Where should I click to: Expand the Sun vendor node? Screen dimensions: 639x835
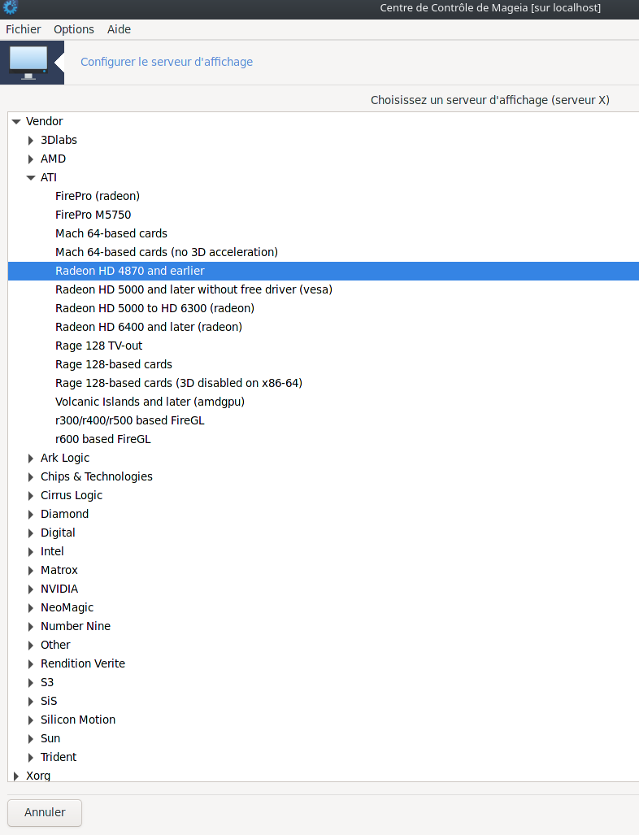(x=30, y=738)
